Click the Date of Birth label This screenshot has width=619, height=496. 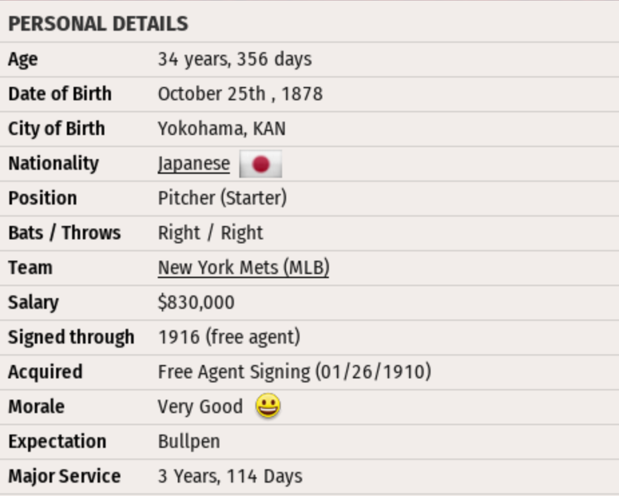(x=59, y=94)
